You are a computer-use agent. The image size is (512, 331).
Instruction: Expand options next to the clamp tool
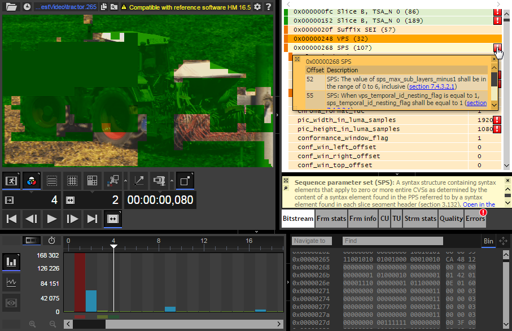[172, 181]
